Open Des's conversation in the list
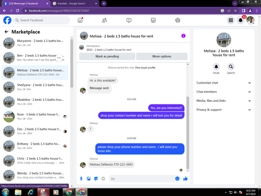Image resolution: width=261 pixels, height=196 pixels. click(35, 131)
